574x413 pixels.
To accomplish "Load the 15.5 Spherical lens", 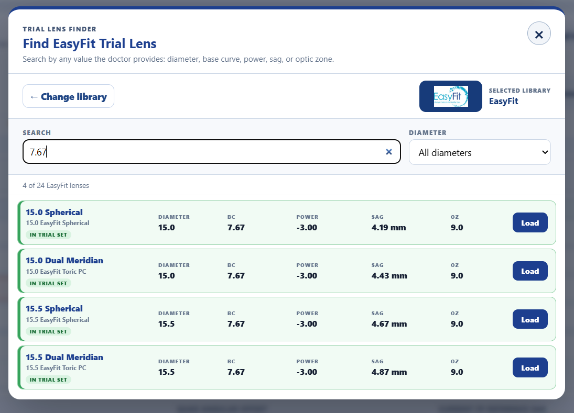I will coord(530,319).
